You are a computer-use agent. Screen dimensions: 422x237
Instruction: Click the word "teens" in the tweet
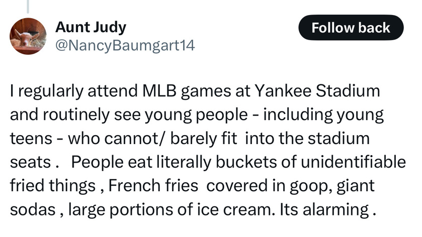(31, 139)
